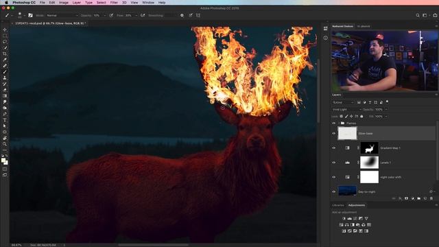Select the Levels 1 layer mask thumbnail
The image size is (439, 247).
[369, 163]
